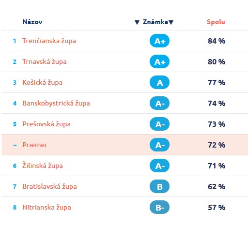Click the A- badge in the Priemer row
The width and height of the screenshot is (248, 226).
point(159,145)
